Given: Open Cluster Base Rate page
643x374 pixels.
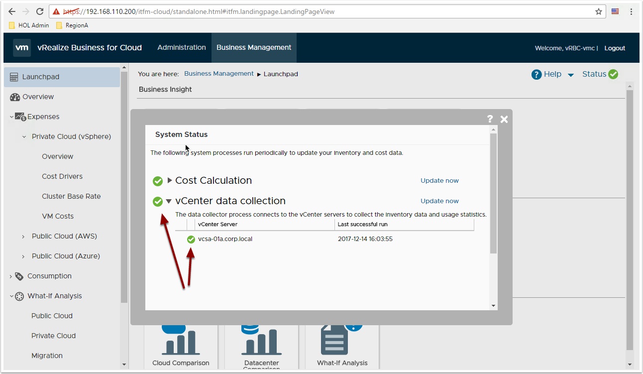Looking at the screenshot, I should [x=71, y=197].
